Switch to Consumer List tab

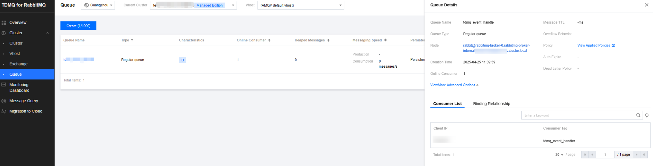click(447, 104)
